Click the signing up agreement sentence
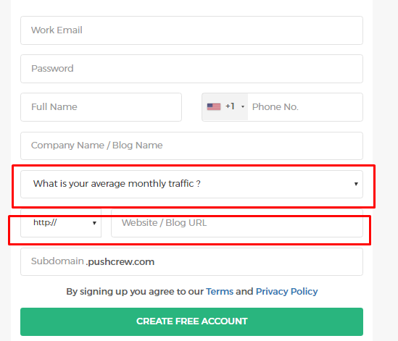 point(192,292)
